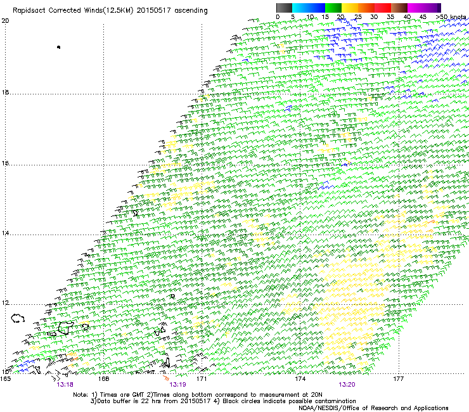469x412 pixels.
Task: Click the purple time label '13:20'
Action: pos(347,385)
